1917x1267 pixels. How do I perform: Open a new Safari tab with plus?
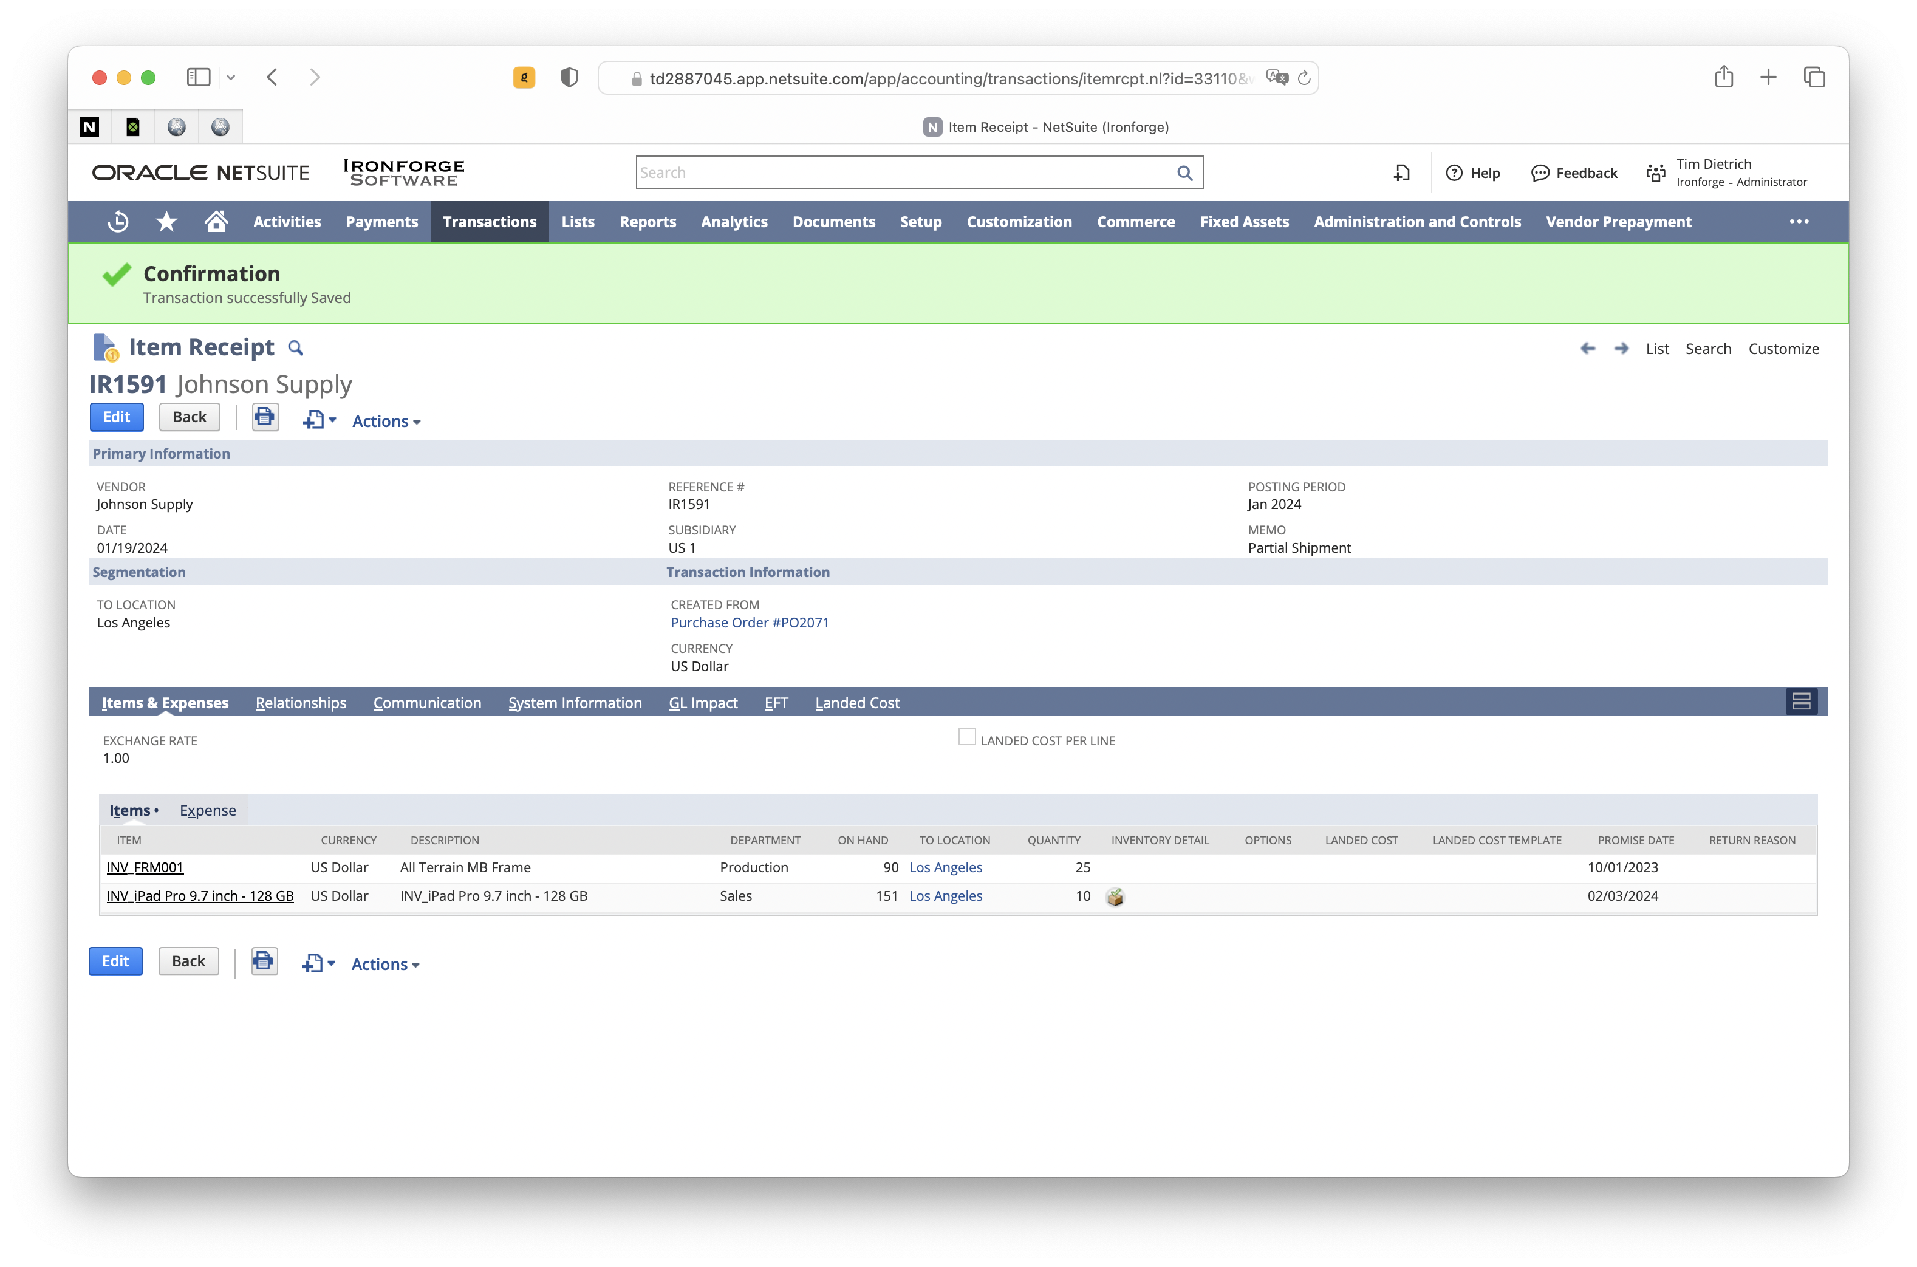(1768, 77)
